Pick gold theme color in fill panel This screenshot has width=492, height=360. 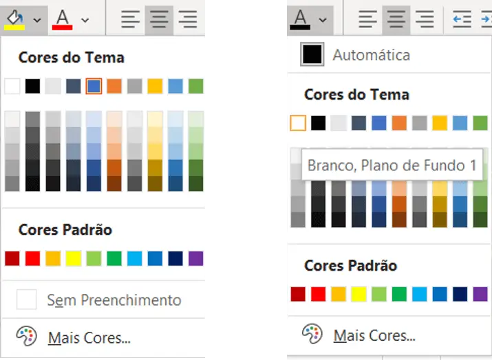click(x=155, y=86)
